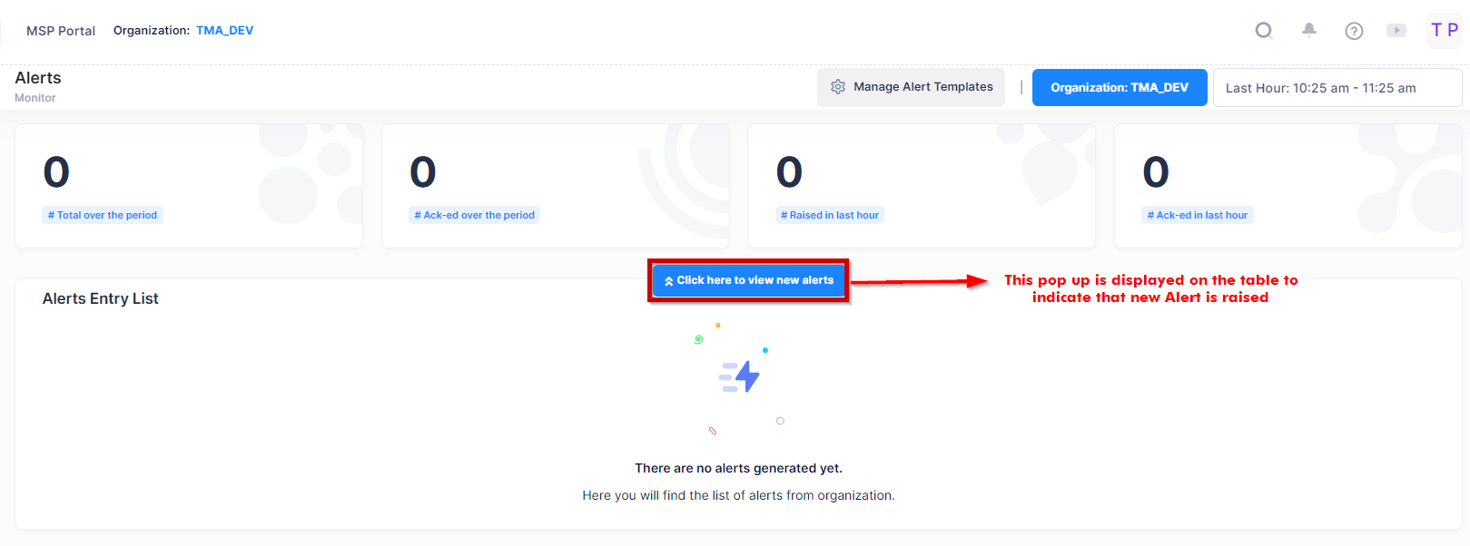The height and width of the screenshot is (546, 1470).
Task: Select the '# Total over the period' tag
Action: click(103, 216)
